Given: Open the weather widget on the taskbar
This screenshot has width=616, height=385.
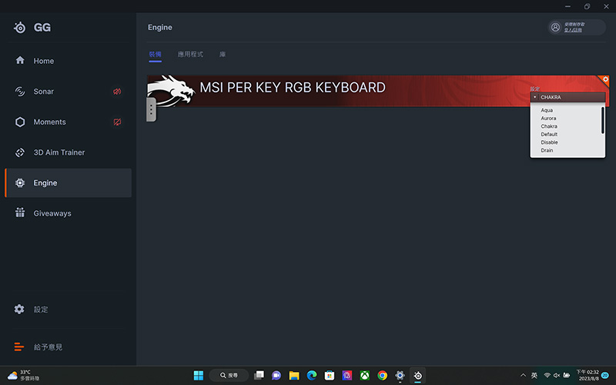Looking at the screenshot, I should pyautogui.click(x=24, y=375).
